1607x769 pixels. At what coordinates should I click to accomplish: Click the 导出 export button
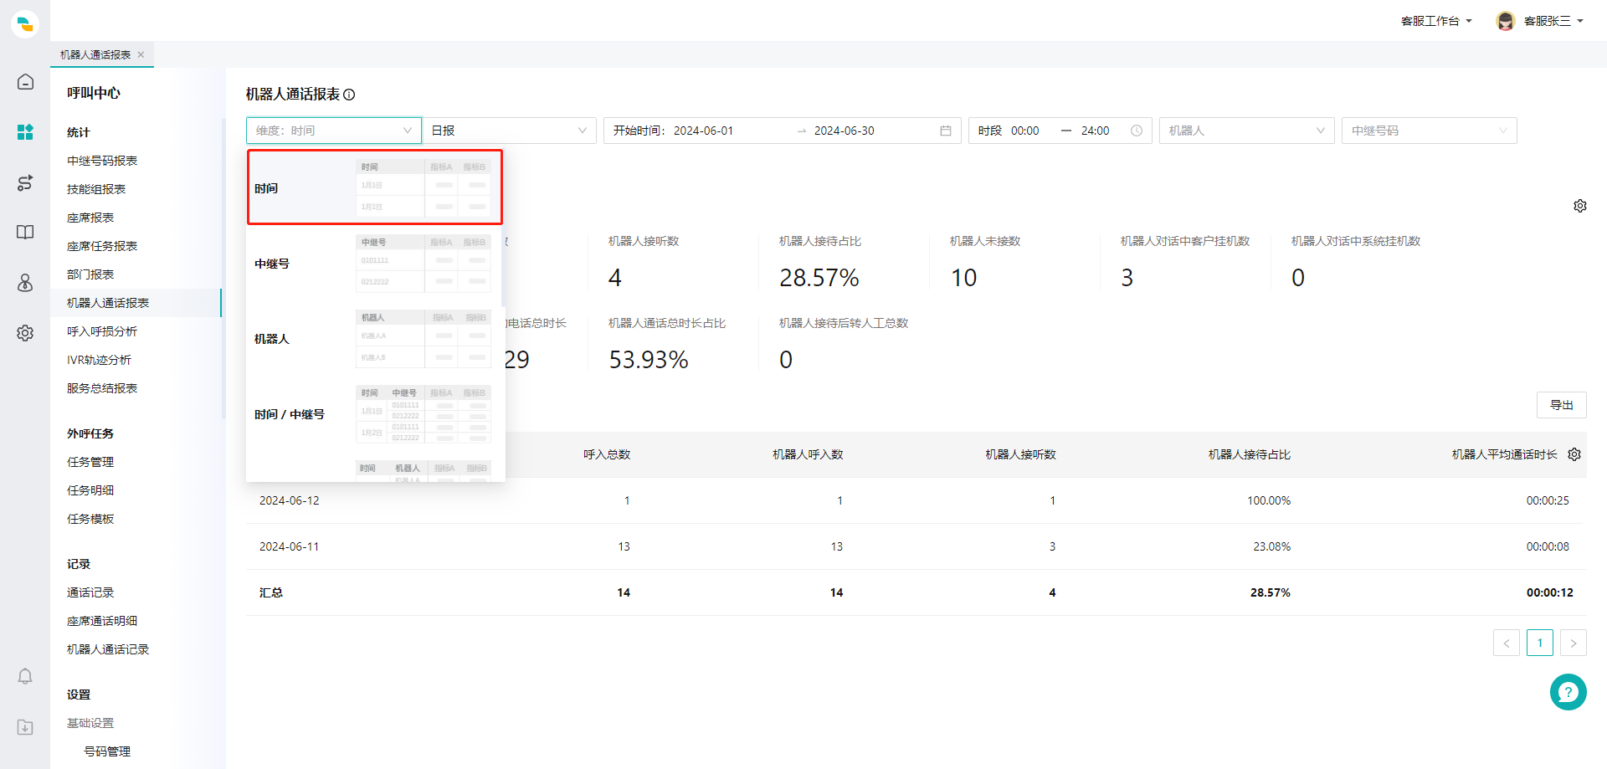pyautogui.click(x=1562, y=405)
